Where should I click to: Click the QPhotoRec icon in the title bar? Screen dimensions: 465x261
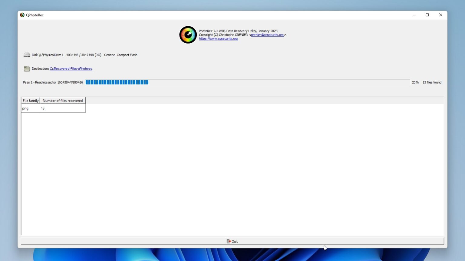[22, 15]
